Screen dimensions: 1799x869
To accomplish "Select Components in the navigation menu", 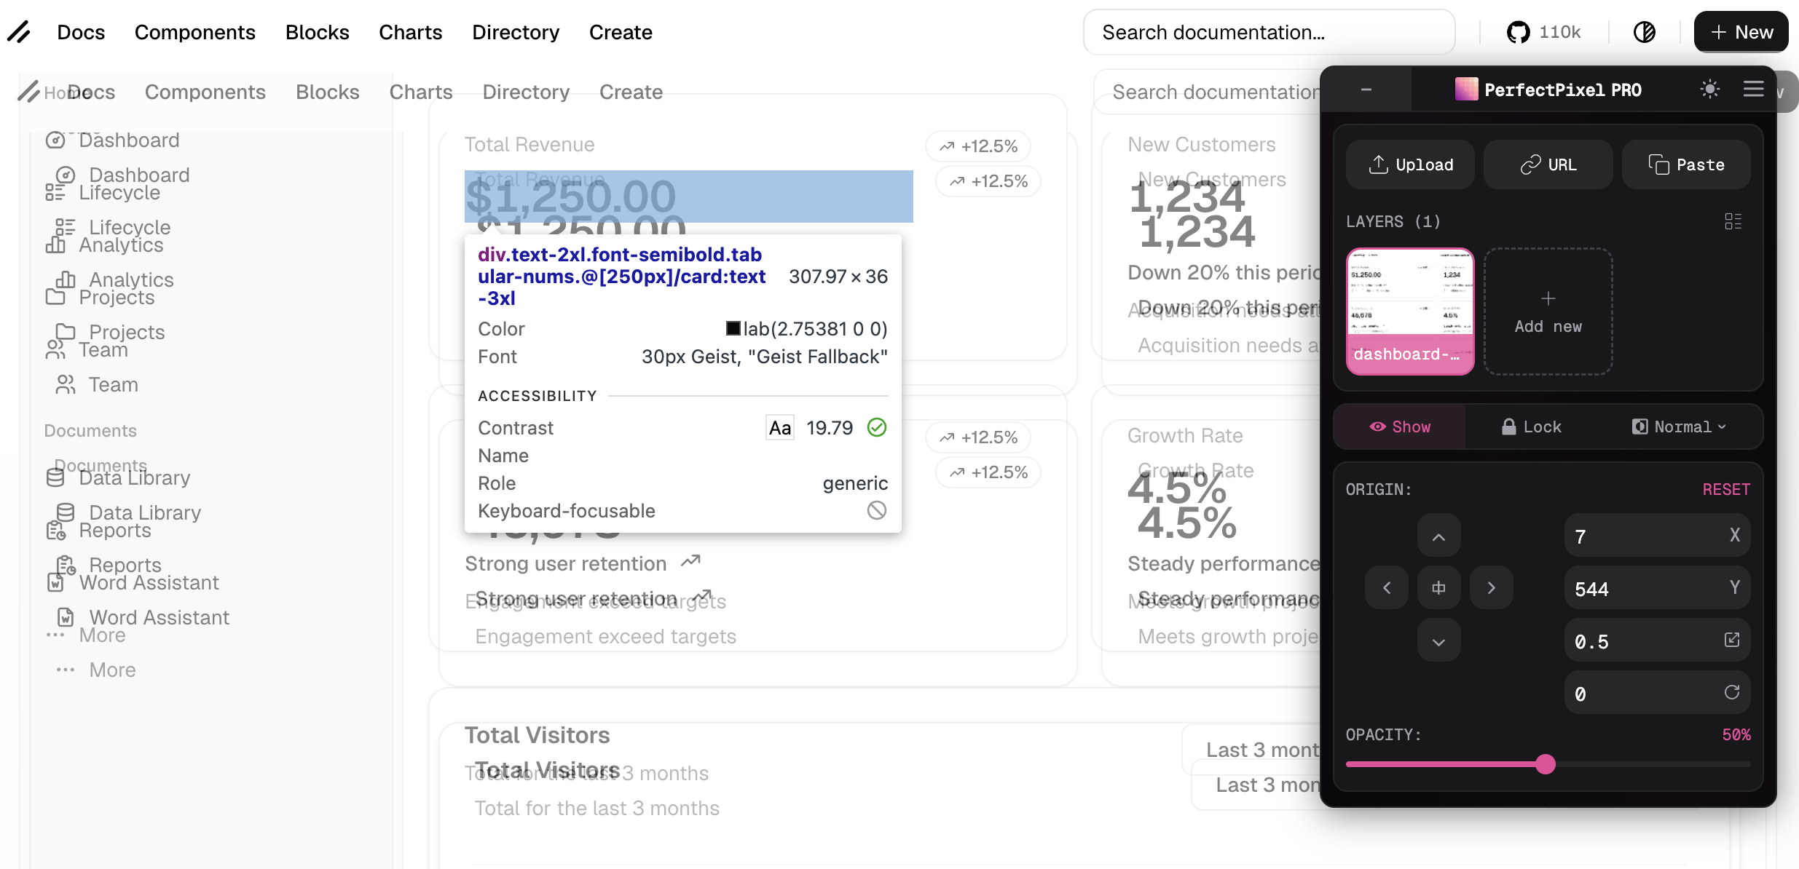I will (194, 32).
